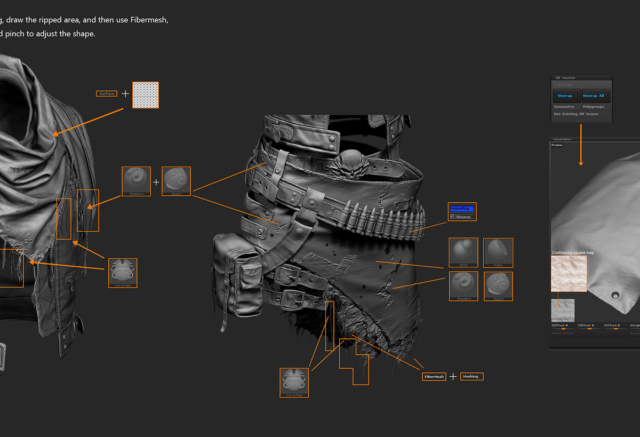
Task: Click the Alpha On/Off thumbnail
Action: coord(563,310)
